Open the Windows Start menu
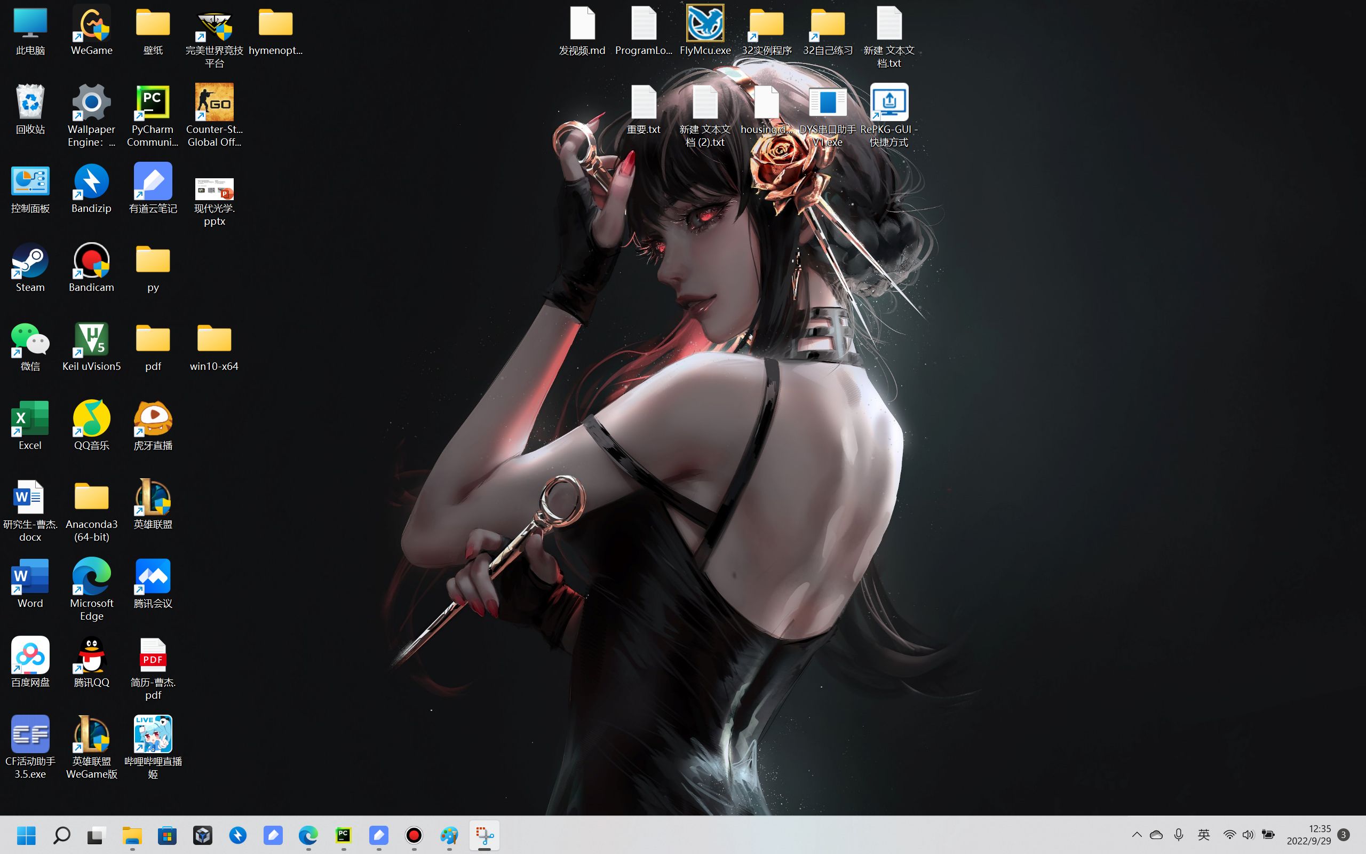 (26, 835)
